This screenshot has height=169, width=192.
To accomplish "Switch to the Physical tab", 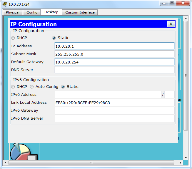I will [x=13, y=12].
